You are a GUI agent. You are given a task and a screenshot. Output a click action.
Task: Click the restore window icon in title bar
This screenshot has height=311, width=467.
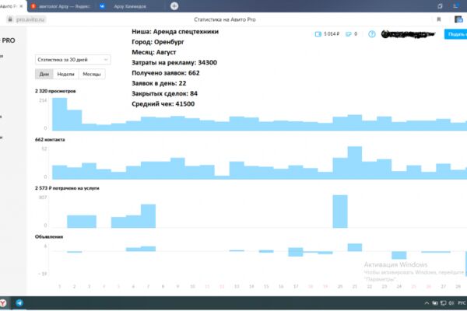(x=440, y=6)
